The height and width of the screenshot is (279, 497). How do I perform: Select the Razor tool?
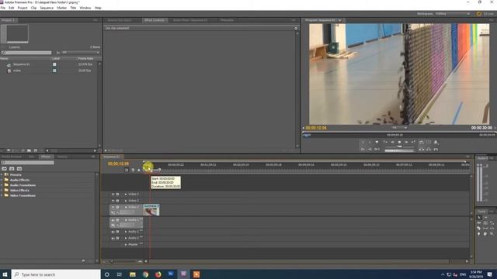click(x=479, y=229)
